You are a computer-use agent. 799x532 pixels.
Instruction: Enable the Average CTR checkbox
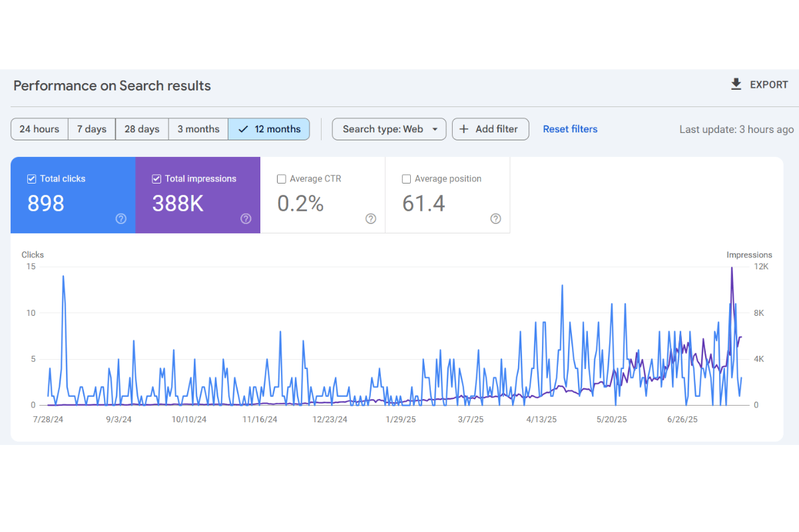[281, 179]
